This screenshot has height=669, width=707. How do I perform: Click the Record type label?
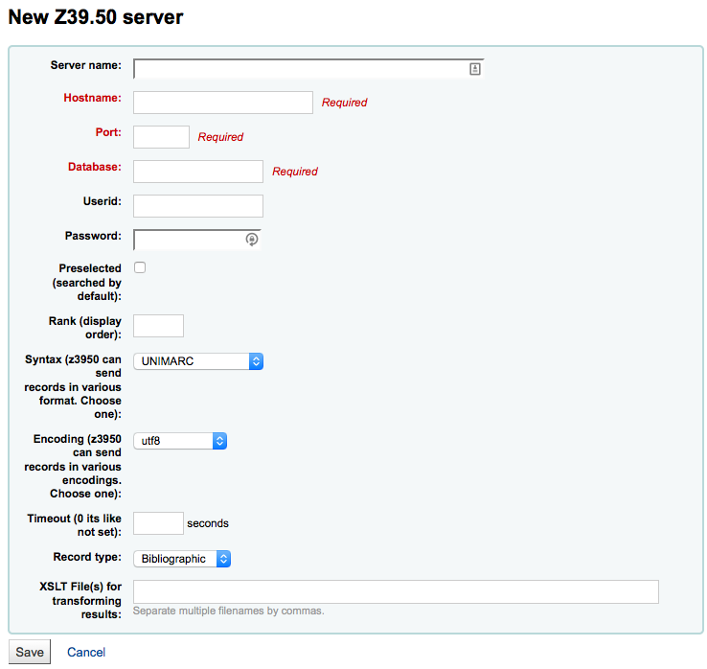tap(87, 557)
